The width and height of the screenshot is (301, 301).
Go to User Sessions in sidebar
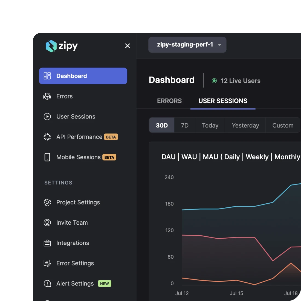click(76, 117)
